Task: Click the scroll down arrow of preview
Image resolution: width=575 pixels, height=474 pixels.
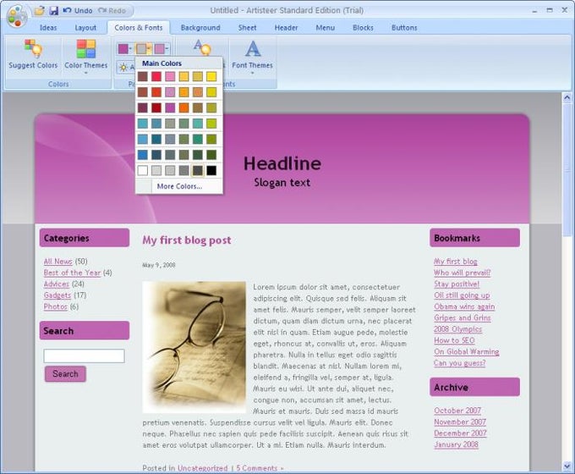Action: point(567,466)
